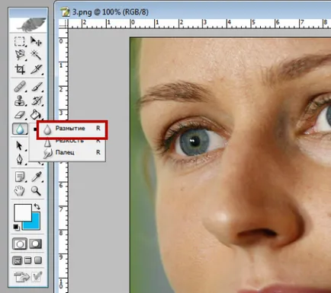This screenshot has height=293, width=331.
Task: Select the Lasso tool
Action: click(20, 55)
